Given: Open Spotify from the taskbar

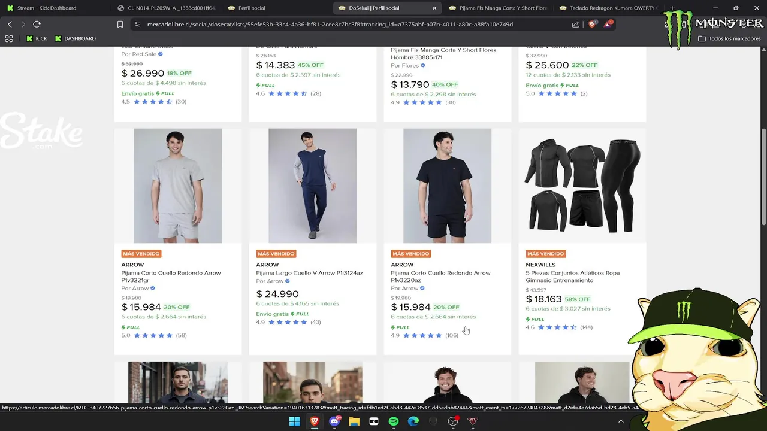Looking at the screenshot, I should (x=394, y=421).
